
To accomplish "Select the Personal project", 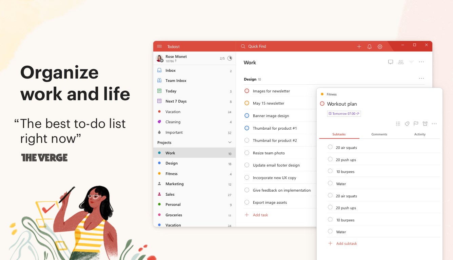I will pos(194,204).
